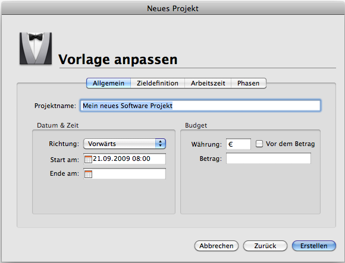Click the Budget group label
The image size is (345, 263).
[196, 125]
